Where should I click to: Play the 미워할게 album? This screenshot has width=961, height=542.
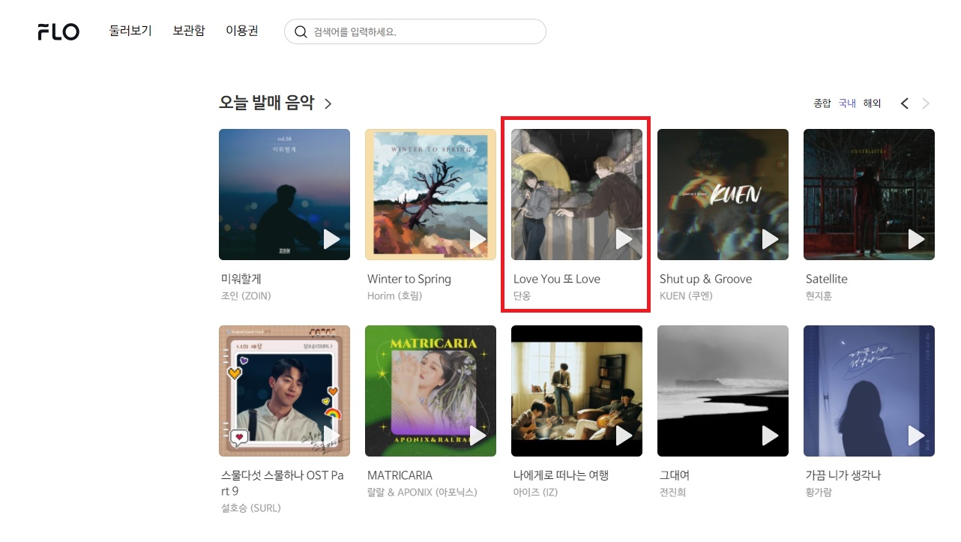[x=331, y=239]
